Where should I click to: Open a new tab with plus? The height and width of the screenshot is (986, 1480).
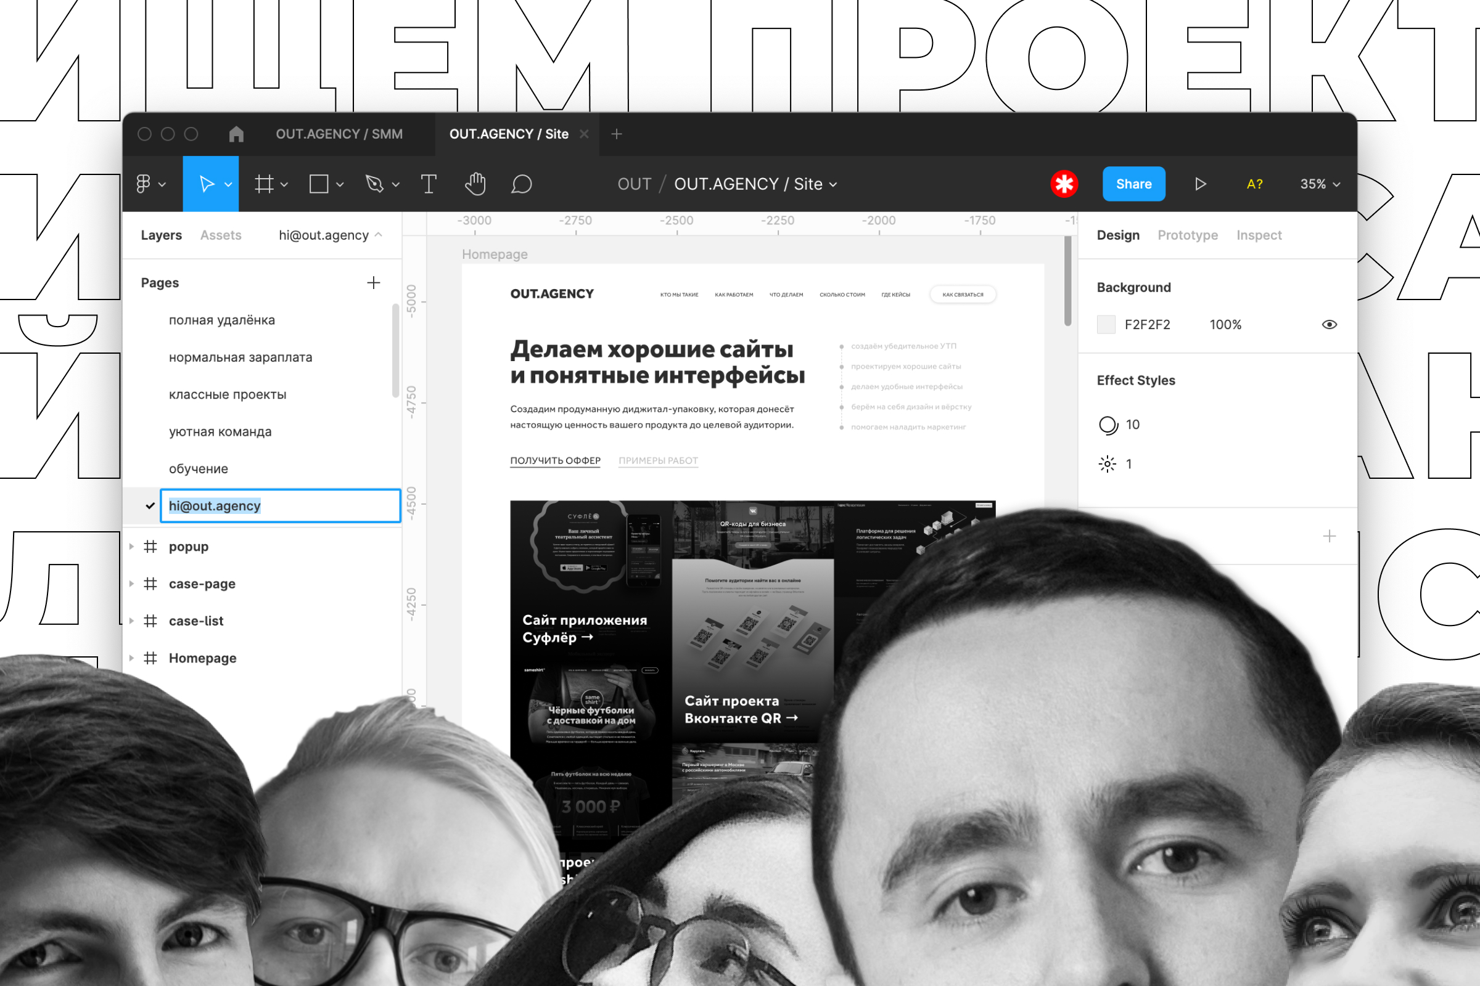[617, 134]
